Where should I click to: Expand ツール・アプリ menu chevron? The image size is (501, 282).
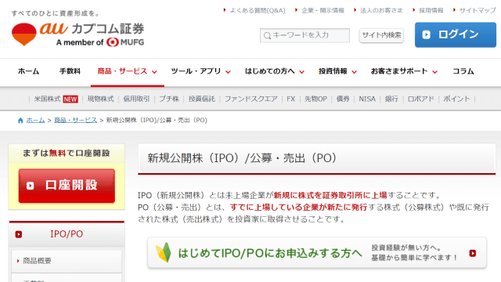228,72
